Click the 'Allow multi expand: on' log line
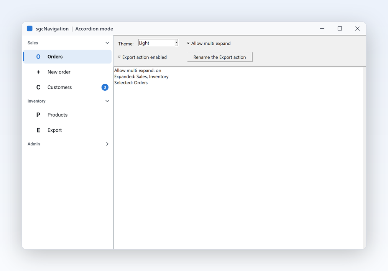 coord(138,70)
